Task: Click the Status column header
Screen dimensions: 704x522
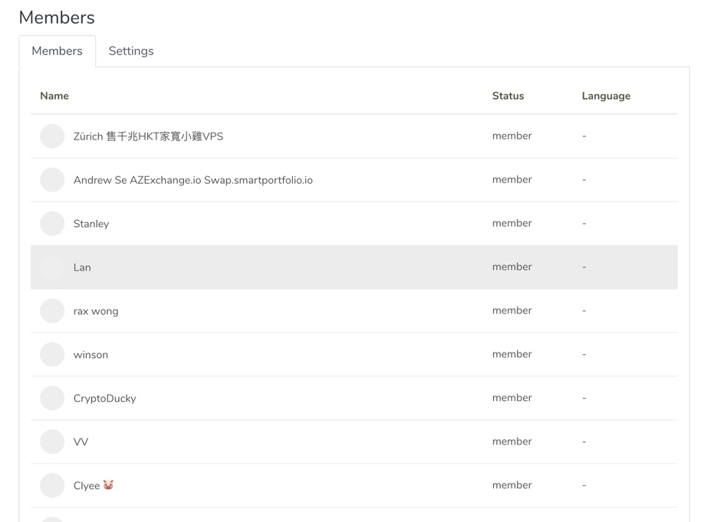Action: tap(508, 96)
